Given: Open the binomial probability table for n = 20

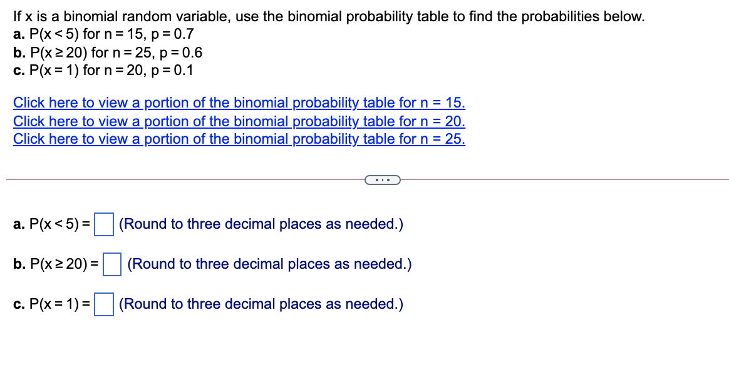Looking at the screenshot, I should (239, 121).
